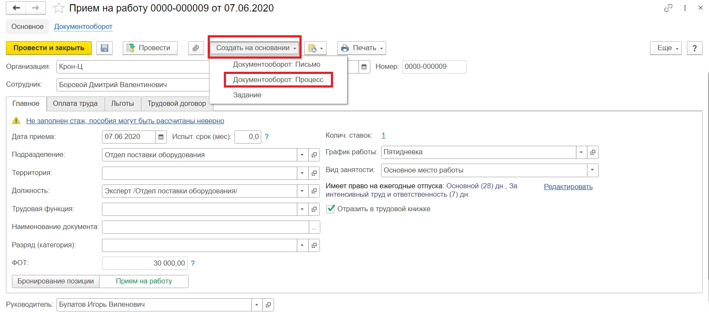
Task: Open the Должность record button
Action: click(x=314, y=191)
